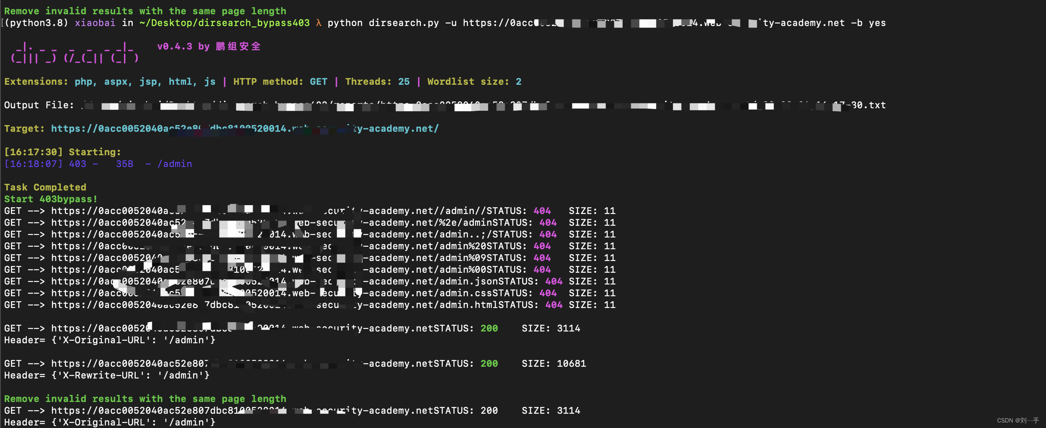
Task: Click the final white 'STATUS: 200 SIZE: 3114' row
Action: click(292, 411)
